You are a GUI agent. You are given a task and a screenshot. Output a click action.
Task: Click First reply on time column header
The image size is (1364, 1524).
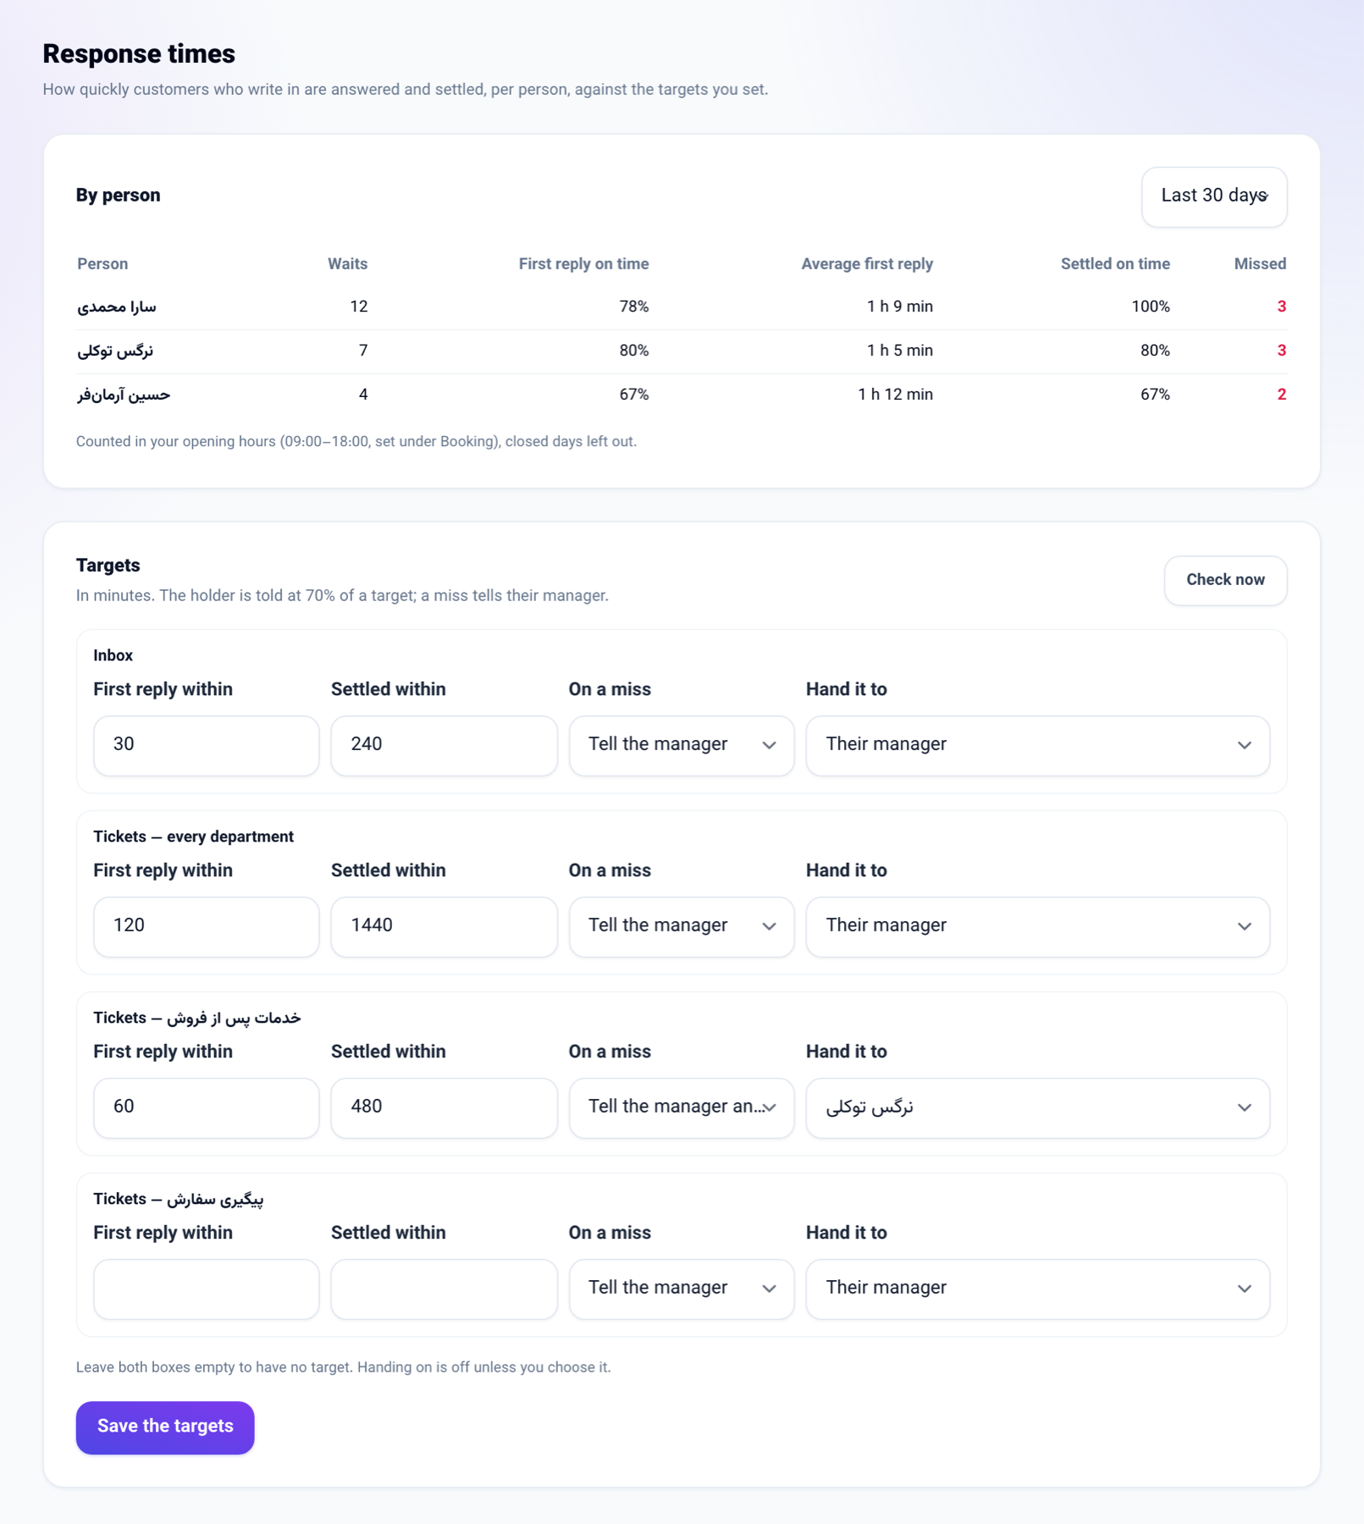pos(583,264)
